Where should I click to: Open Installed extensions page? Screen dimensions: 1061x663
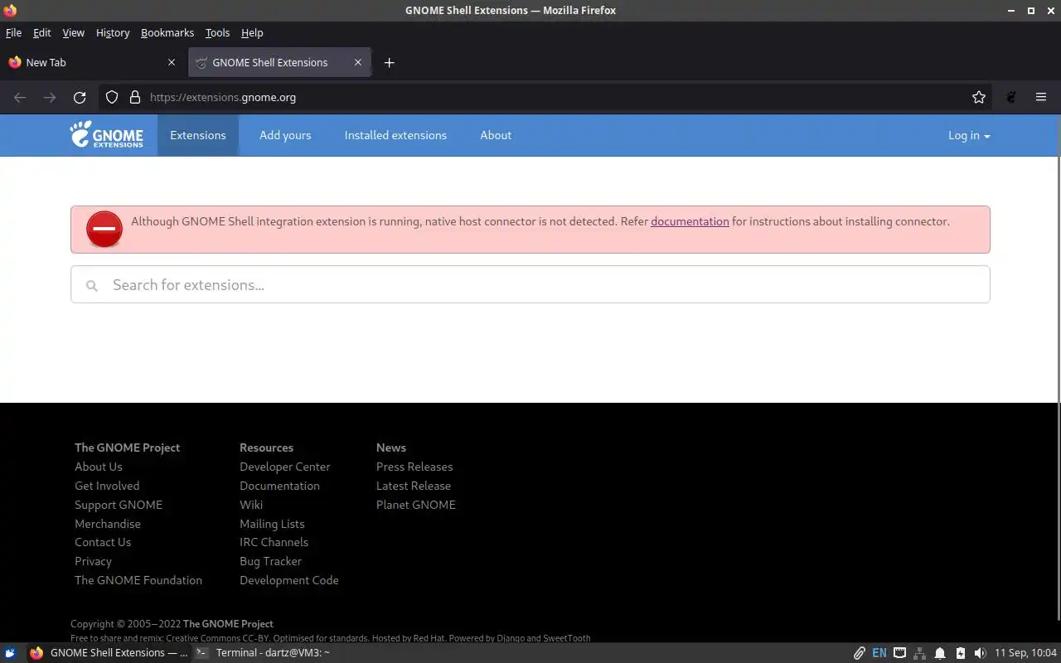click(x=395, y=135)
